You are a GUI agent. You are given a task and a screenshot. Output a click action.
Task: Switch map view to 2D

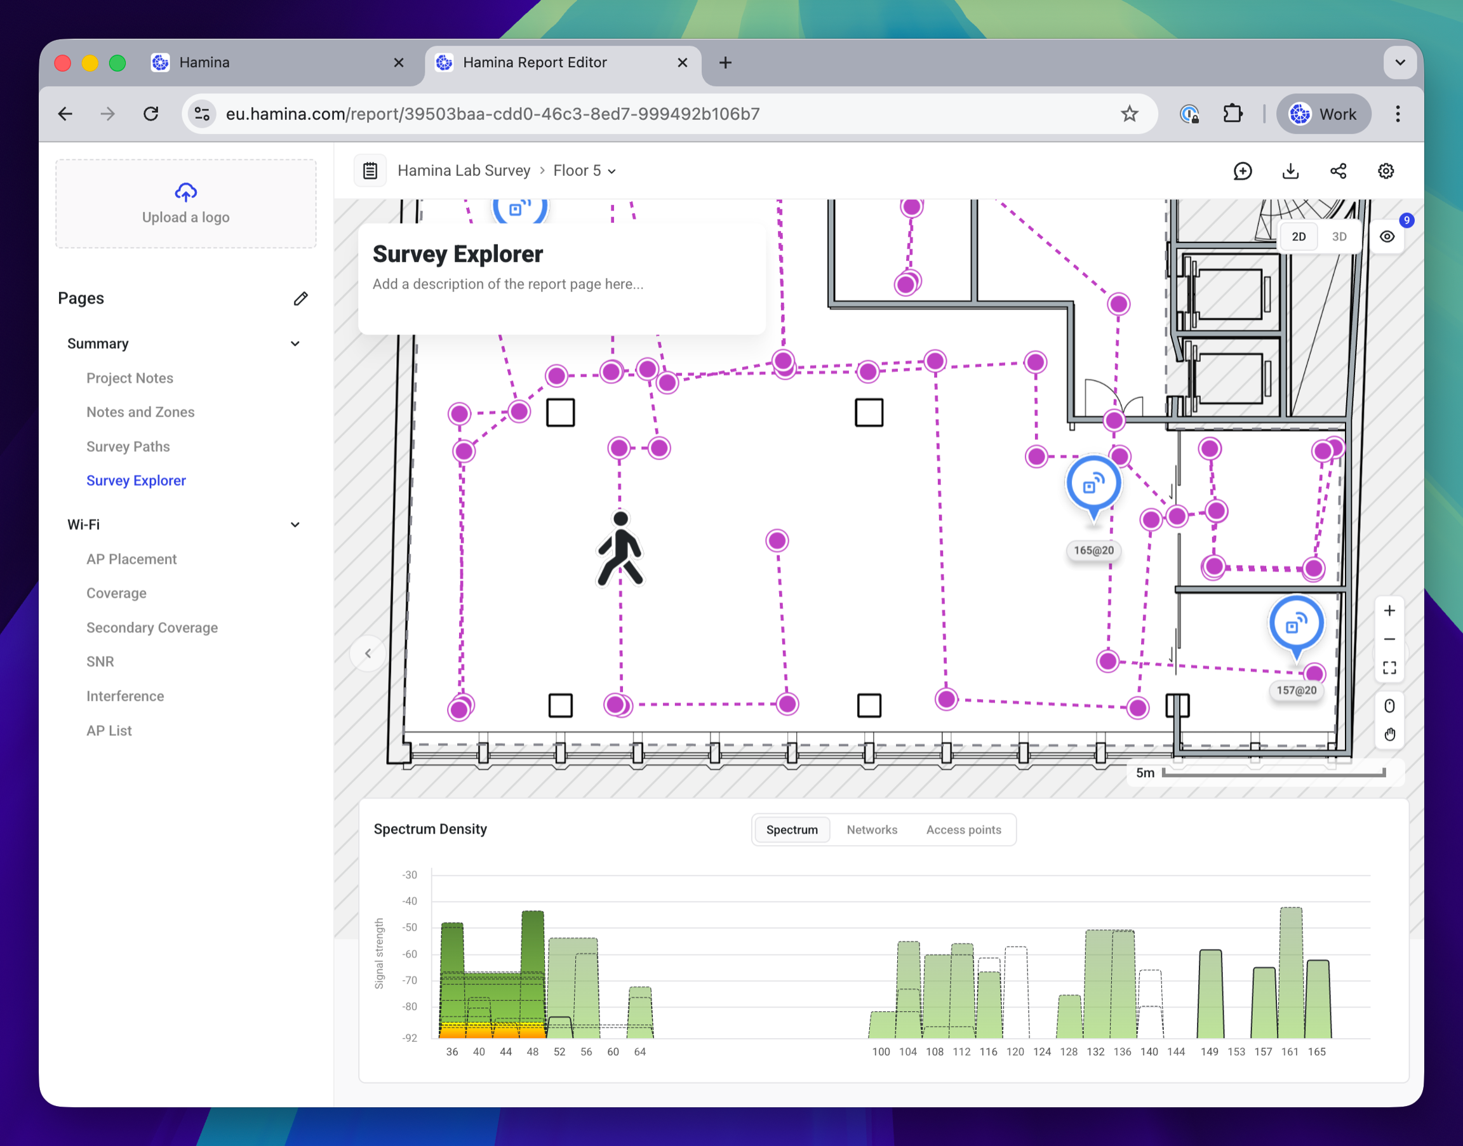[x=1299, y=236]
